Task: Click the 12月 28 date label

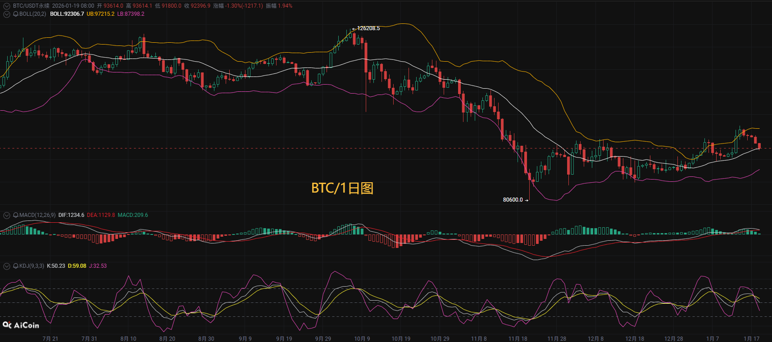Action: click(674, 338)
